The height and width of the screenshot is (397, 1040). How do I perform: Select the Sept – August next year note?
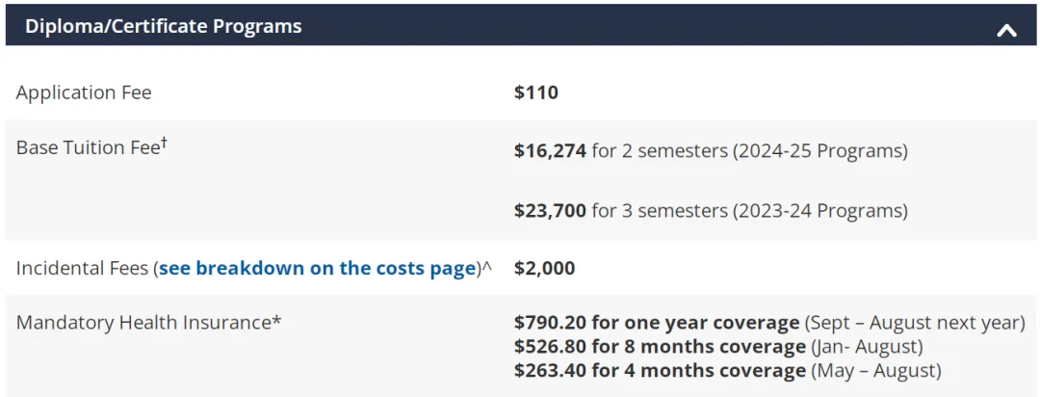point(916,324)
